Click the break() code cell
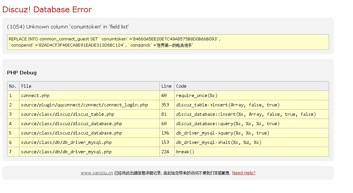Image resolution: width=353 pixels, height=193 pixels. 185,152
